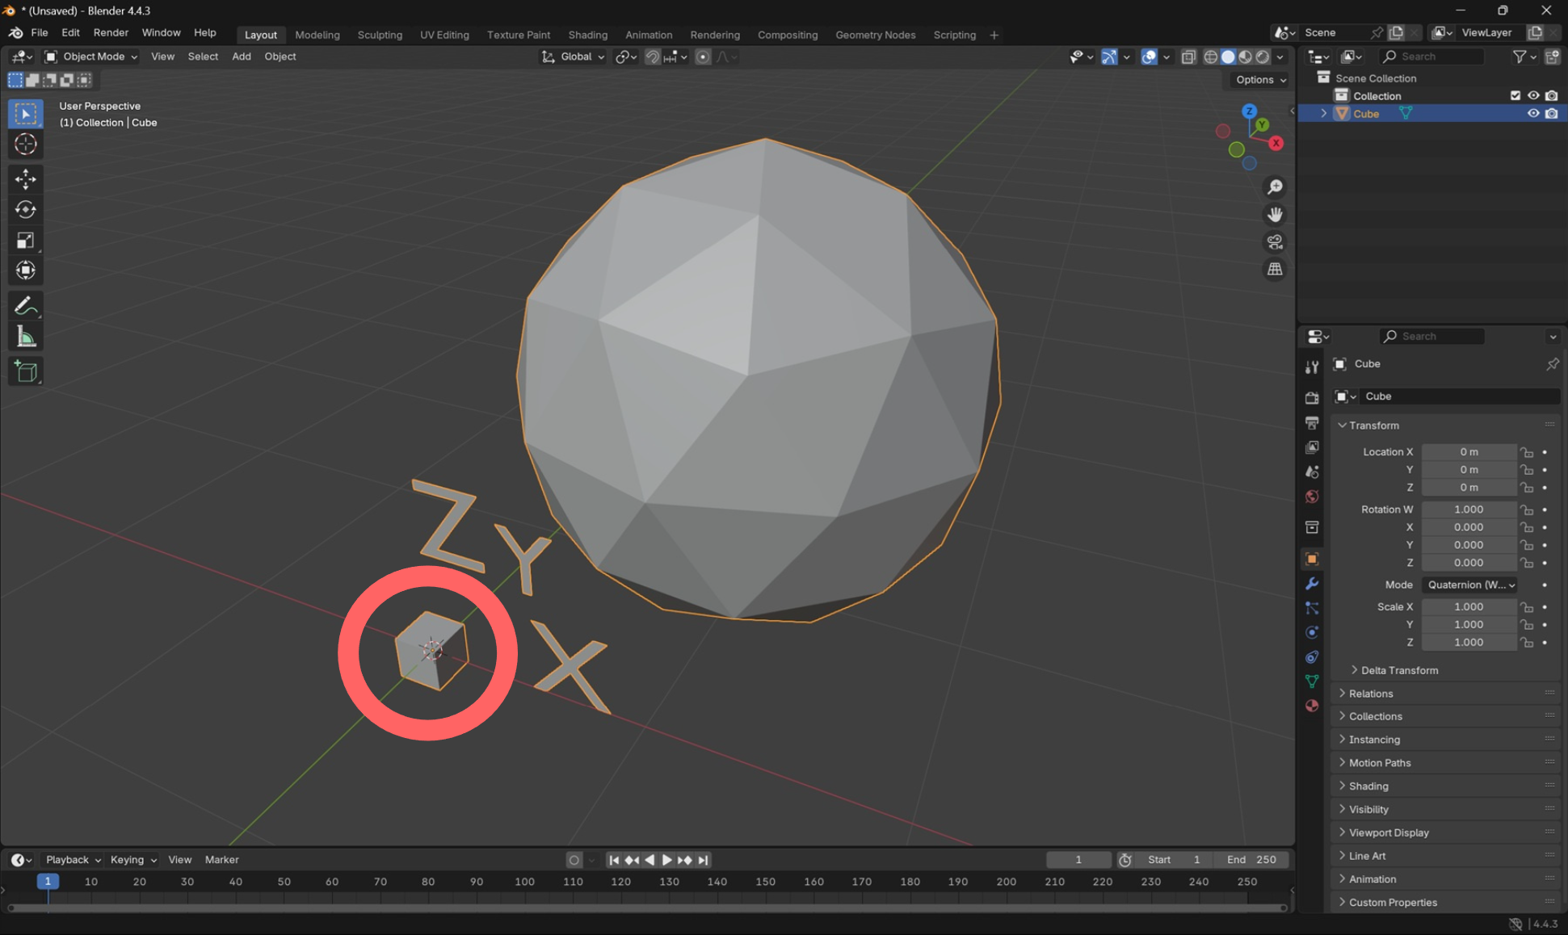1568x935 pixels.
Task: Click the 3D Cursor tool
Action: pyautogui.click(x=26, y=145)
